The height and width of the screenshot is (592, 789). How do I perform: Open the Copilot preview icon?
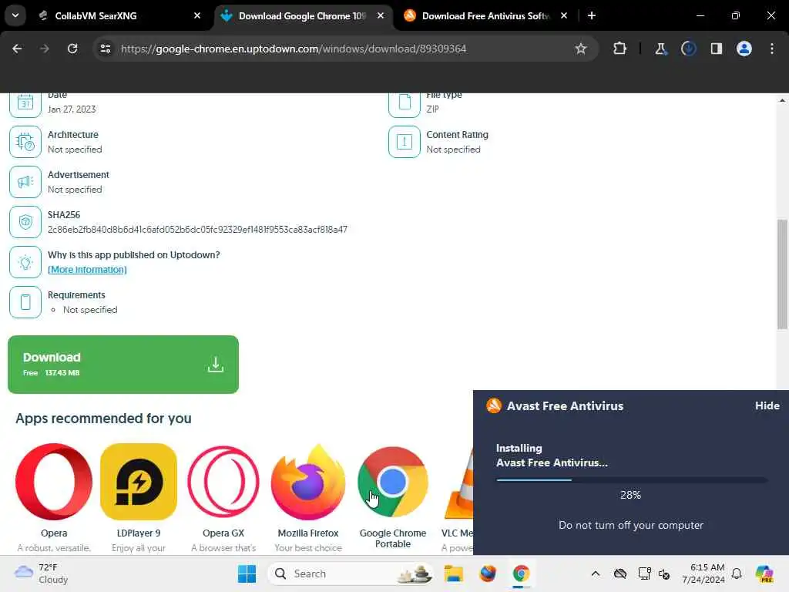764,573
